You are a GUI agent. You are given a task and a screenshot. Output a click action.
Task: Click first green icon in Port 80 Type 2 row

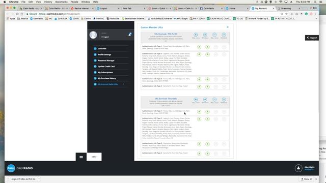[199, 54]
